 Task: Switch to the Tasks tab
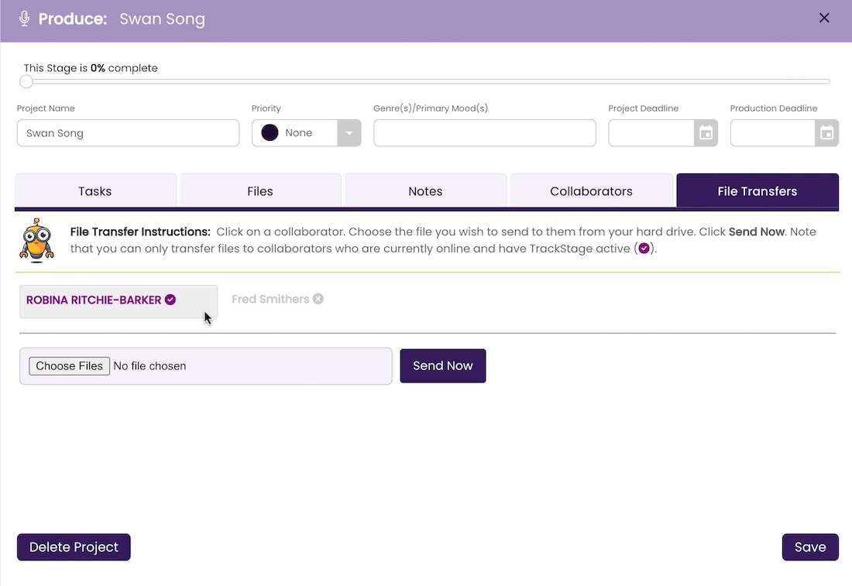(x=95, y=190)
